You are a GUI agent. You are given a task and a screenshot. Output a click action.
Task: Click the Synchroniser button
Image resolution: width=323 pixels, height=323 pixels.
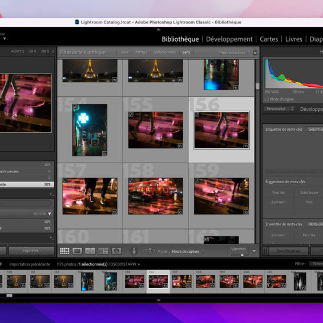coord(289,251)
